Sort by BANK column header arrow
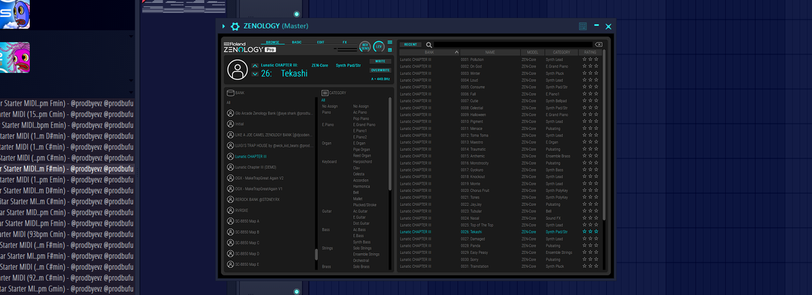Viewport: 812px width, 295px height. (457, 52)
